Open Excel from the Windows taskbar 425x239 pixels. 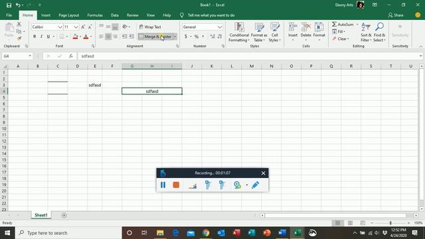click(297, 233)
